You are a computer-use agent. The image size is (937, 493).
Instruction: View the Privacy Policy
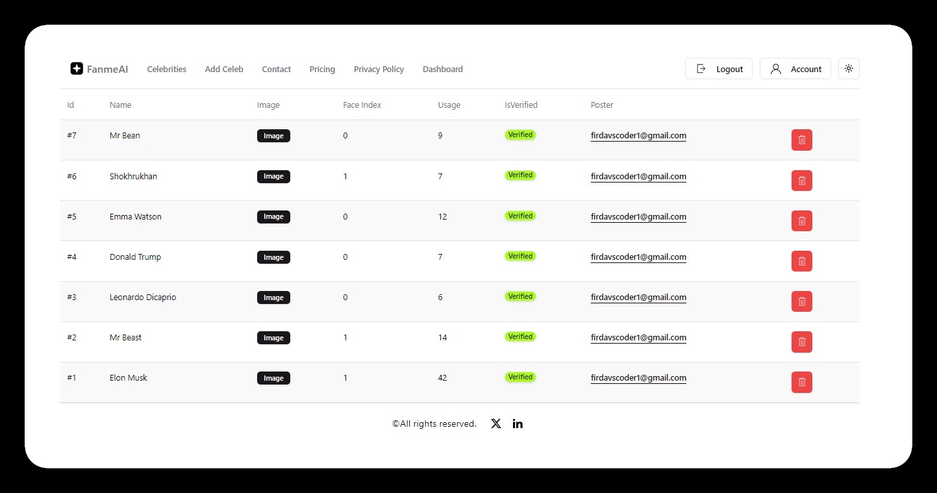pos(379,69)
